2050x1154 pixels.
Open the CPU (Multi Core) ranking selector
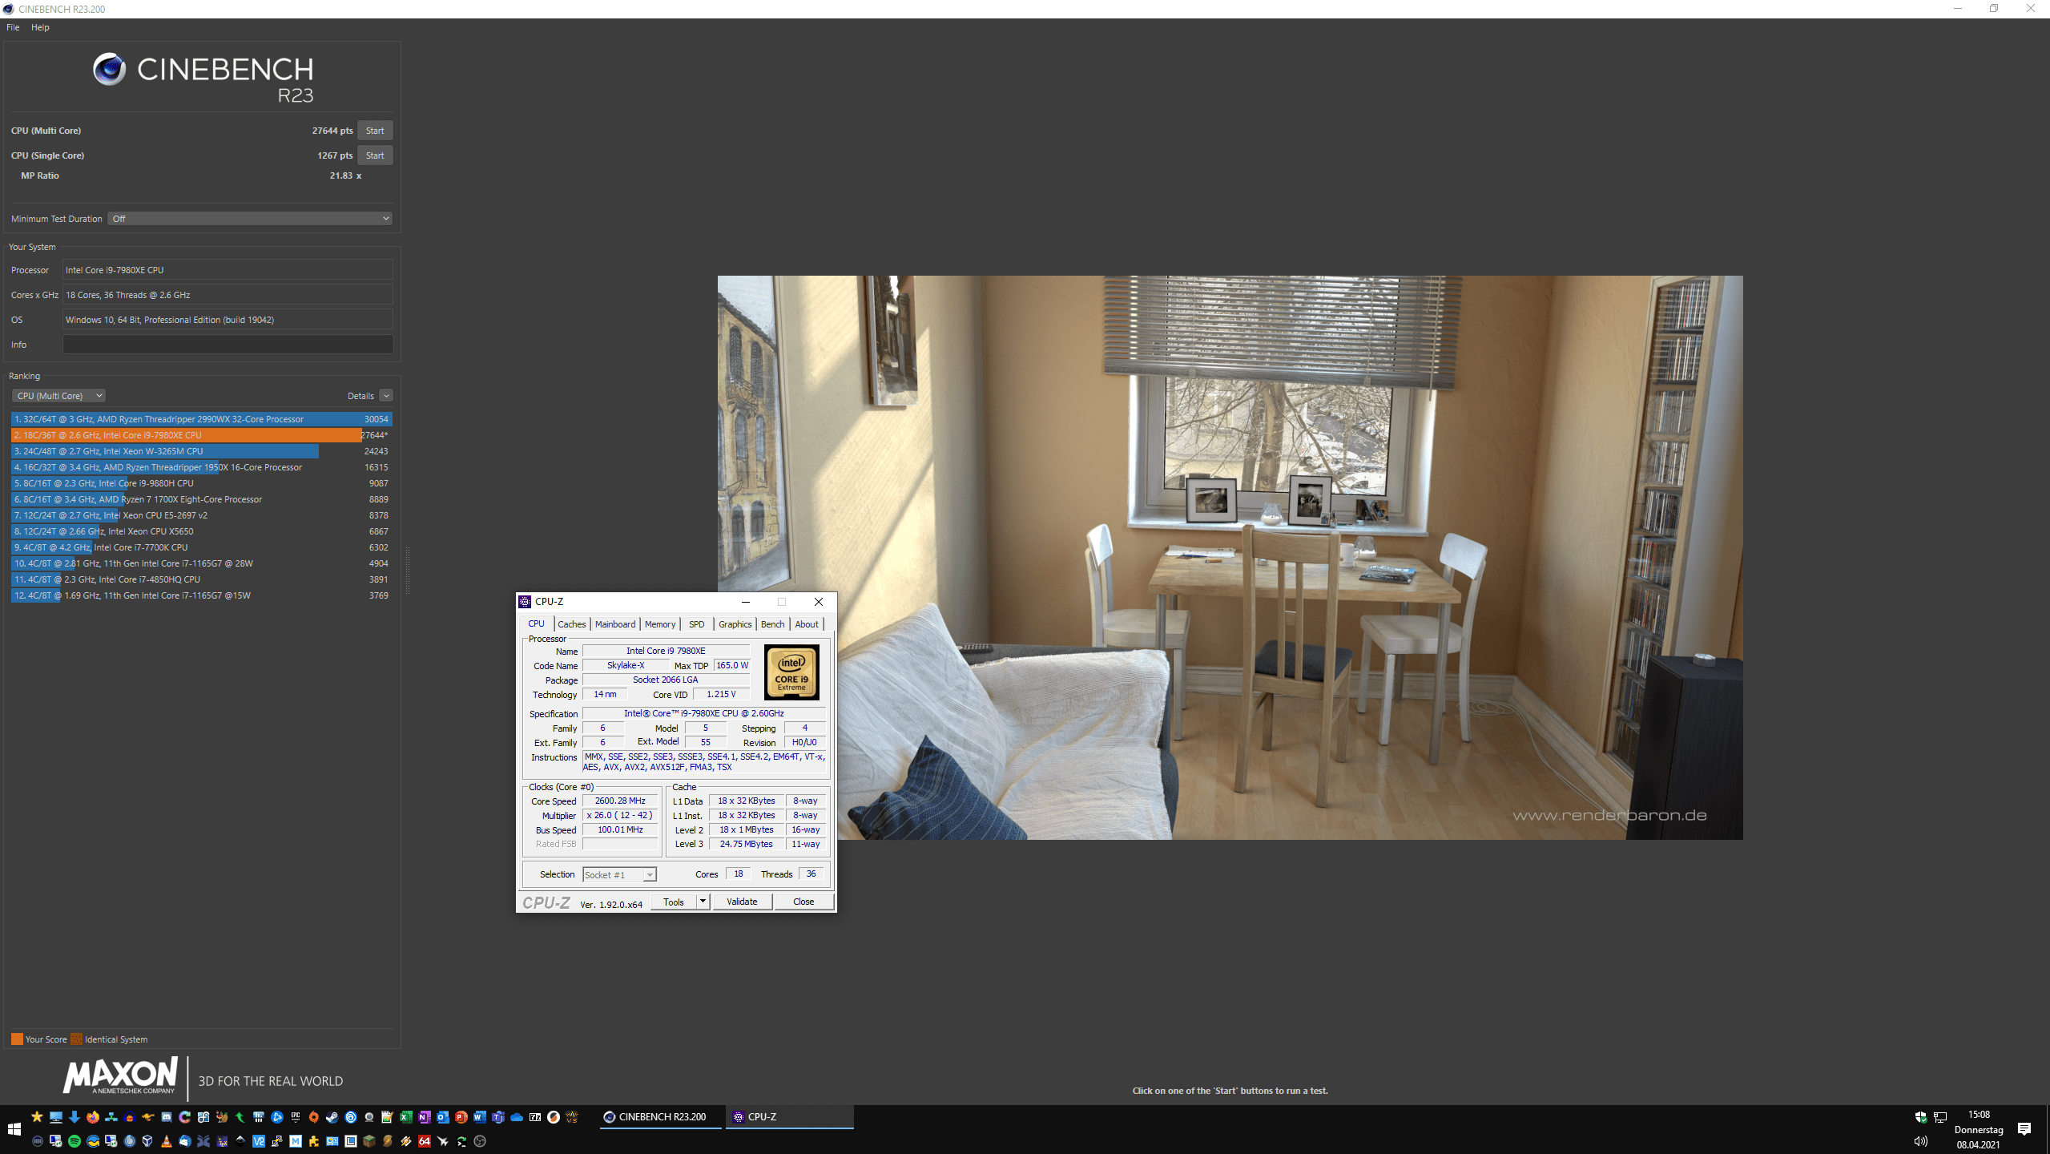point(58,396)
